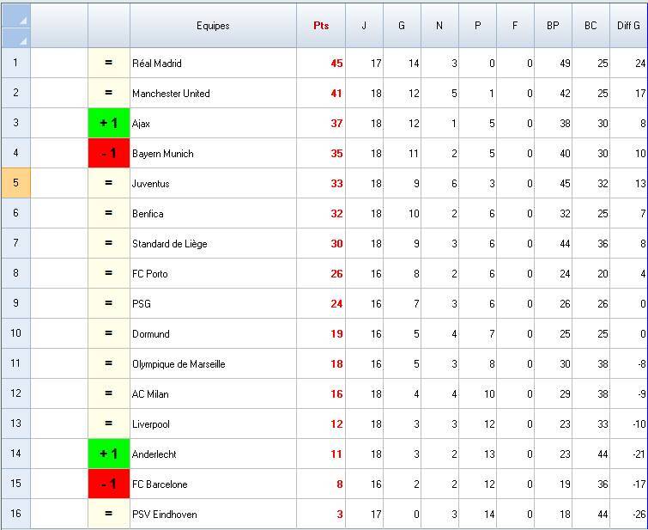
Task: Select row header number 10
Action: (x=15, y=333)
